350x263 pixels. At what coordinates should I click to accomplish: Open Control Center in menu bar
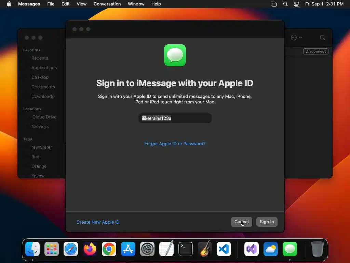(x=297, y=4)
